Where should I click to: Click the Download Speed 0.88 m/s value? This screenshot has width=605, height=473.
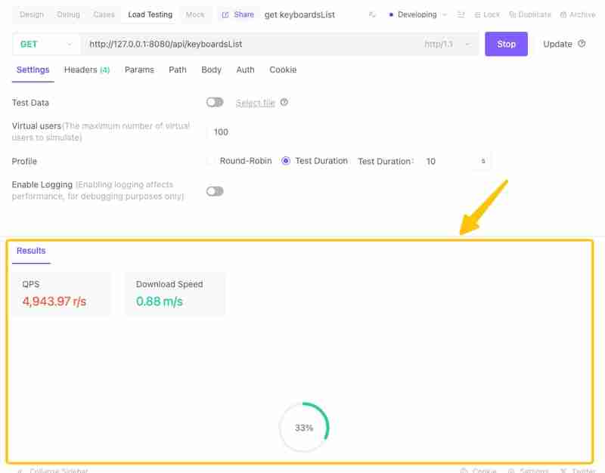coord(159,301)
